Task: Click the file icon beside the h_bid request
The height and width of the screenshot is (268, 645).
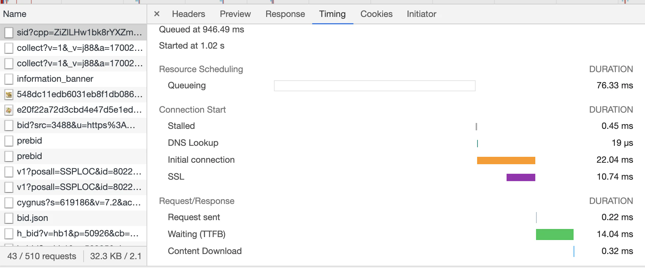Action: 9,233
